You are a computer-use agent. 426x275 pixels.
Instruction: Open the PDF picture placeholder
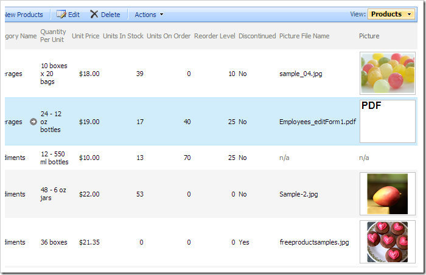[388, 121]
